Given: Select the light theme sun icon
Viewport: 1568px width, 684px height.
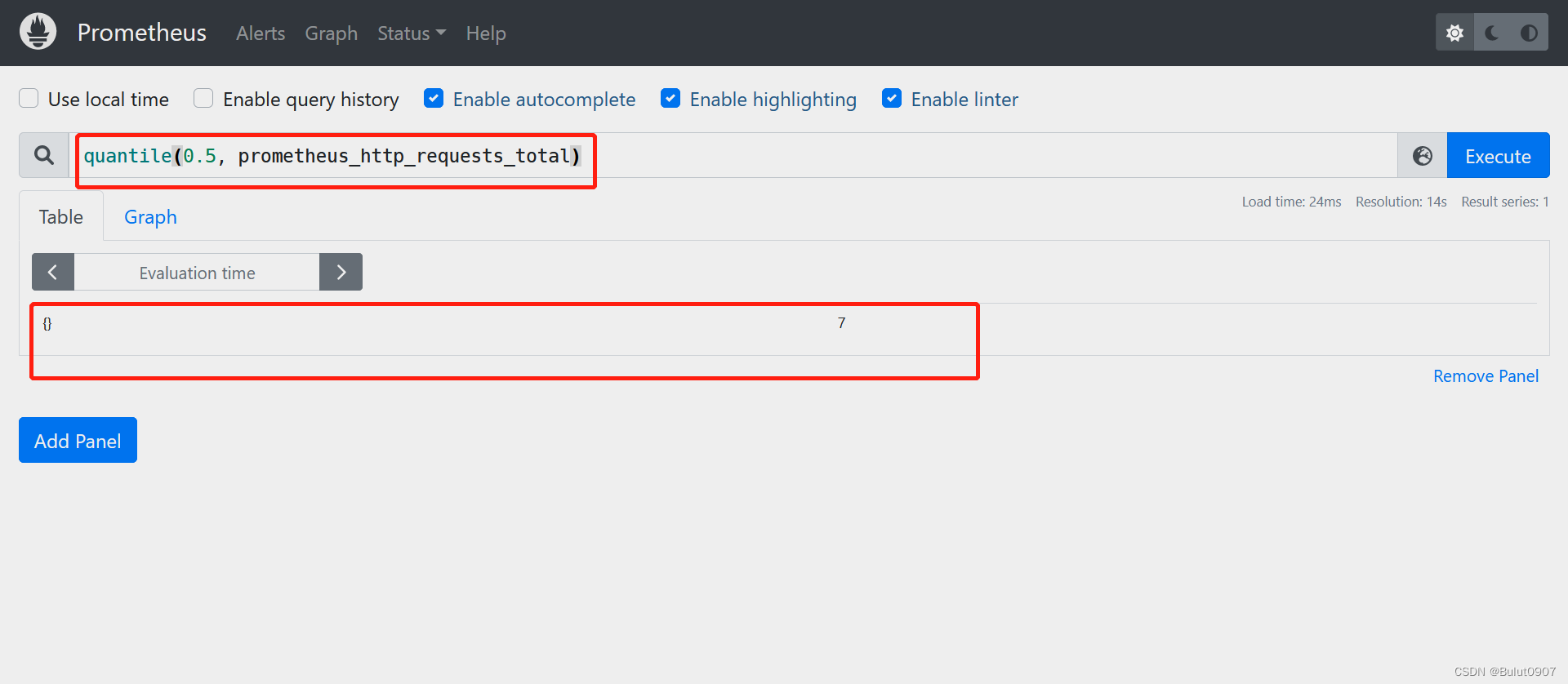Looking at the screenshot, I should [x=1454, y=33].
